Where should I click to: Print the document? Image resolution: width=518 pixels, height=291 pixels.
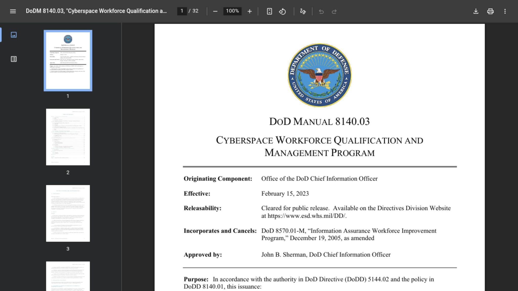(x=490, y=11)
